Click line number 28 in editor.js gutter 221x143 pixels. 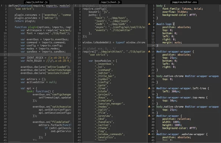[5, 88]
